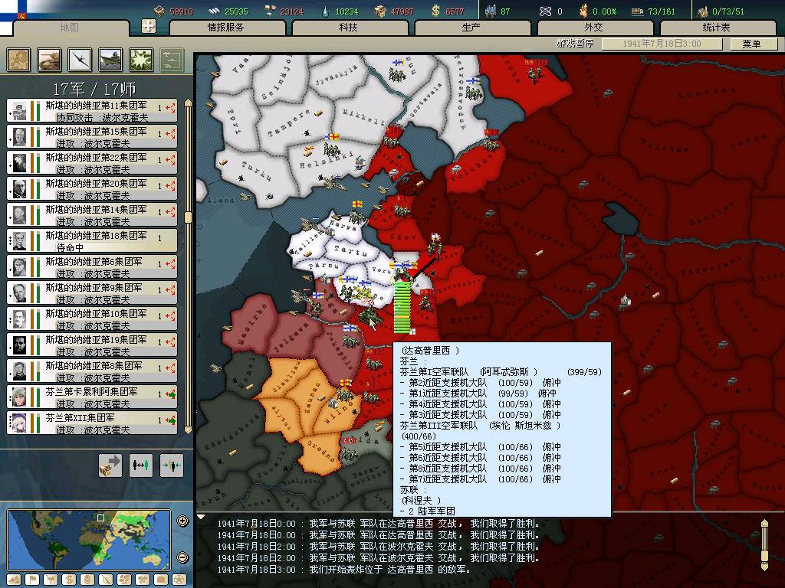Select the naval units warship icon

(x=110, y=60)
